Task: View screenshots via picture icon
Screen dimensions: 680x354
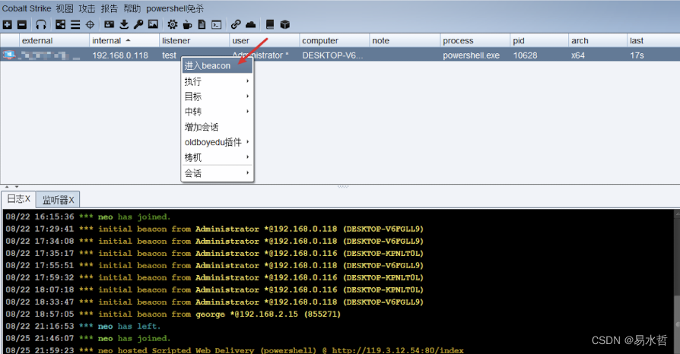Action: tap(153, 25)
